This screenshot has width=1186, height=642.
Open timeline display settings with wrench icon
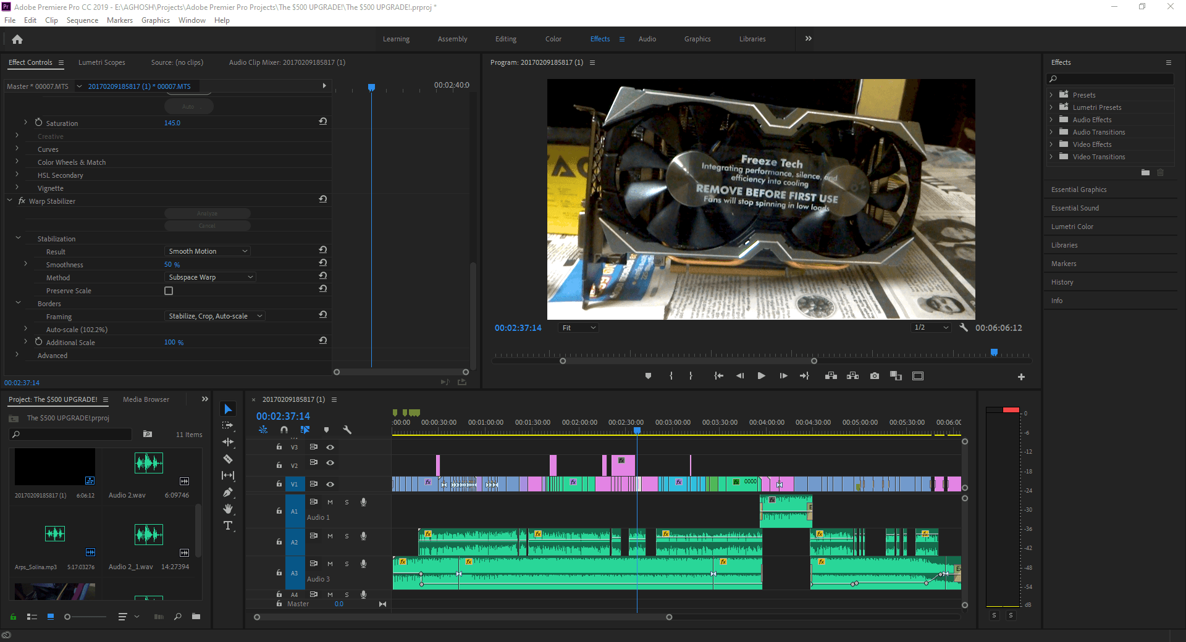coord(348,430)
